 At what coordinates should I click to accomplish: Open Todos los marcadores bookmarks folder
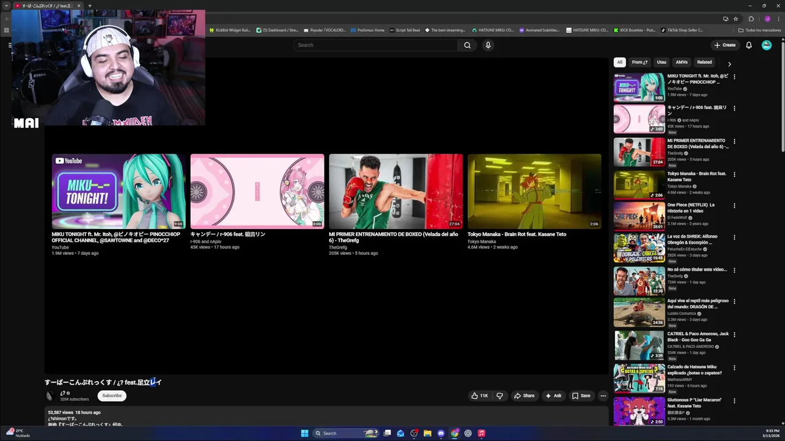point(759,30)
